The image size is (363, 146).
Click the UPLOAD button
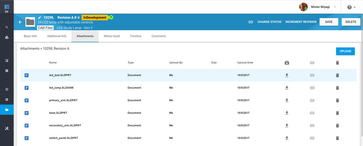[x=345, y=51]
